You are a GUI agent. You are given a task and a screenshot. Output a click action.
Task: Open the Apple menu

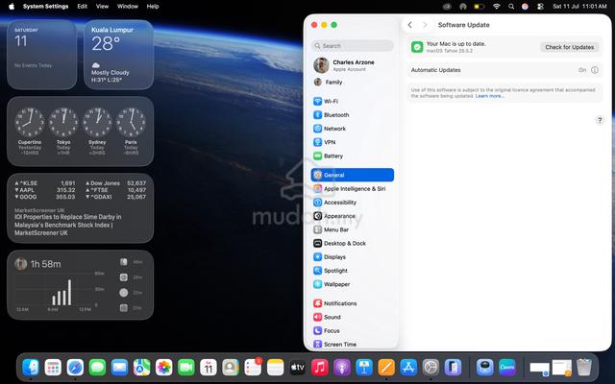(12, 7)
